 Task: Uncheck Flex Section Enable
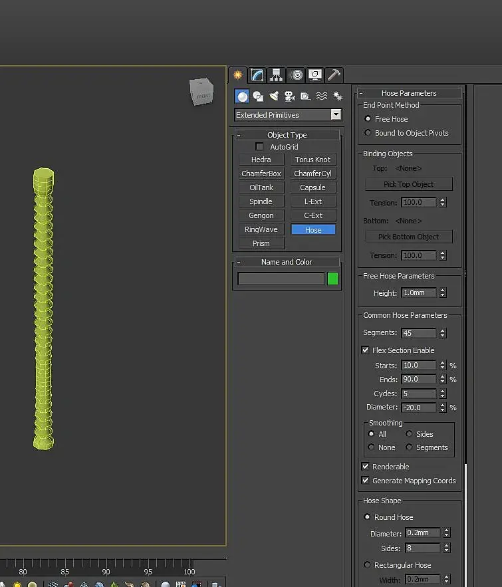[365, 350]
